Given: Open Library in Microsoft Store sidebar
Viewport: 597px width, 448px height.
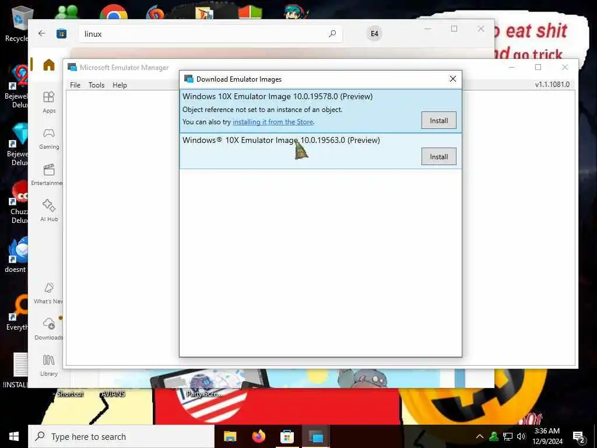Looking at the screenshot, I should [x=49, y=365].
